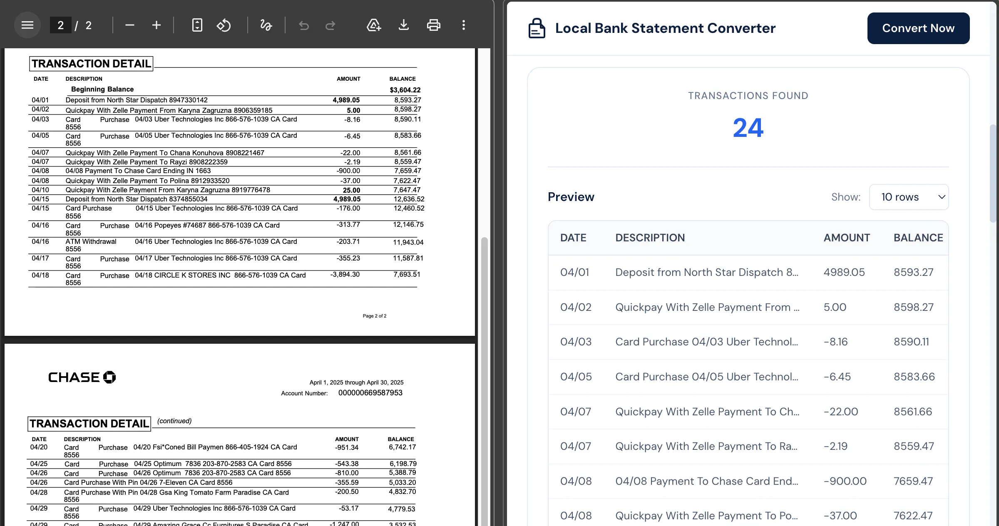Click the zoom in plus icon
The width and height of the screenshot is (999, 526).
click(157, 25)
